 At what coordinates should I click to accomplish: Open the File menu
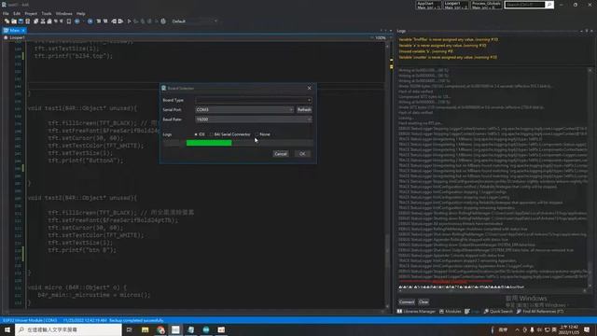(x=6, y=13)
